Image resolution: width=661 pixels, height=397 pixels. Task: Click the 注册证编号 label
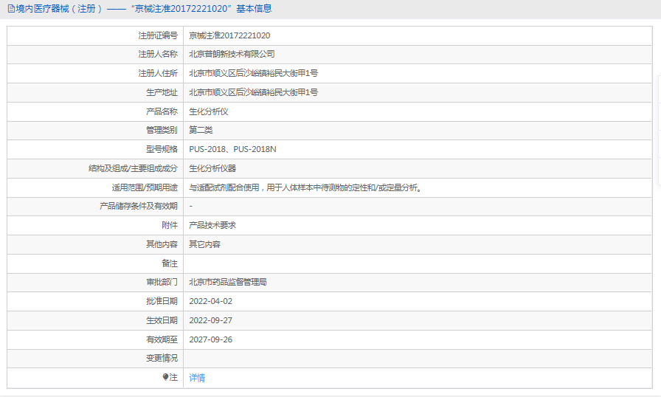point(158,36)
